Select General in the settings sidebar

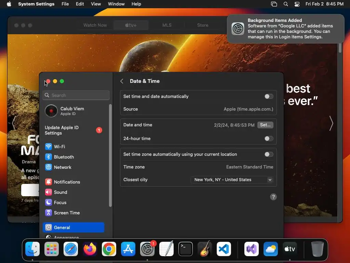pos(73,227)
